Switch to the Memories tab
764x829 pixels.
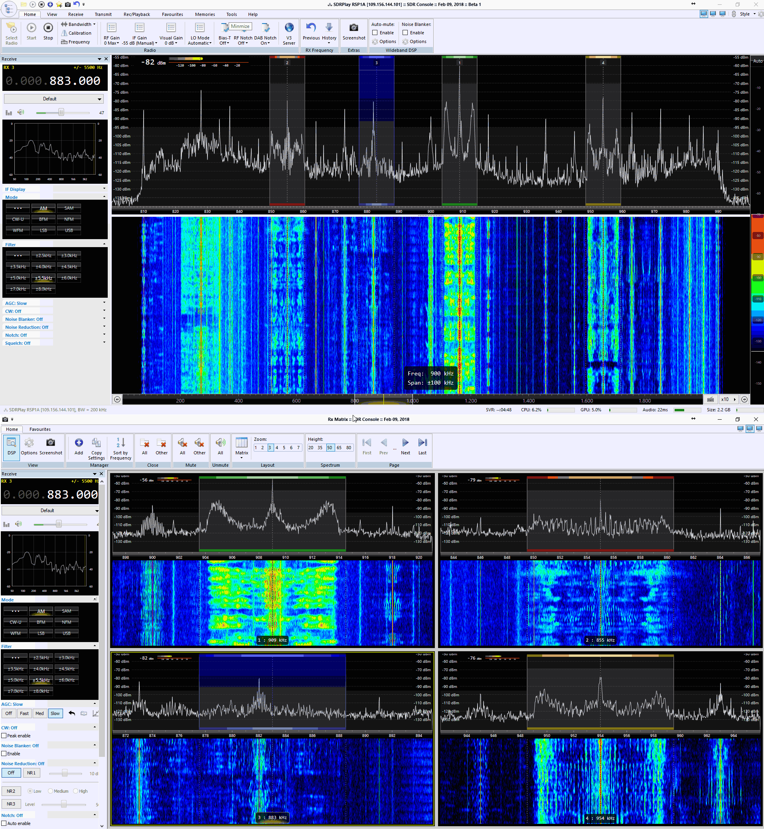(x=205, y=14)
